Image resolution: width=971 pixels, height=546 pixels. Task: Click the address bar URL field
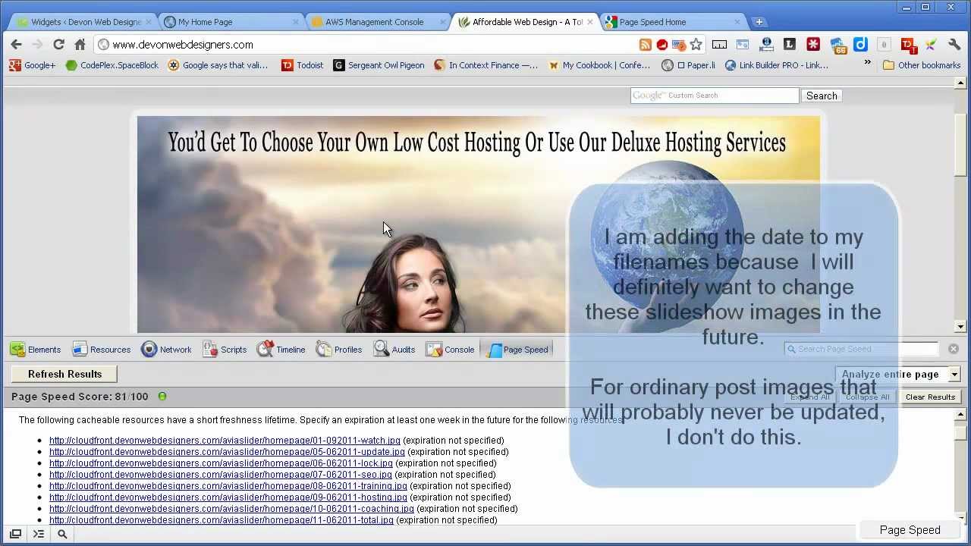(372, 45)
